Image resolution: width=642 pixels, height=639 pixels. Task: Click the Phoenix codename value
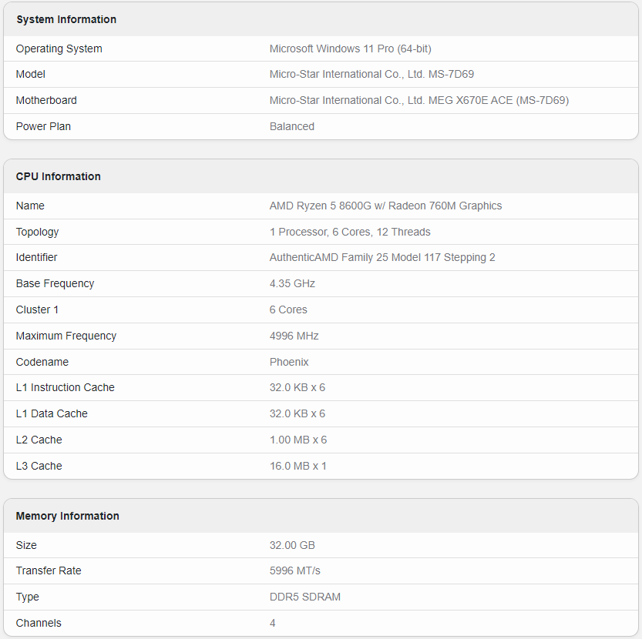pyautogui.click(x=289, y=362)
